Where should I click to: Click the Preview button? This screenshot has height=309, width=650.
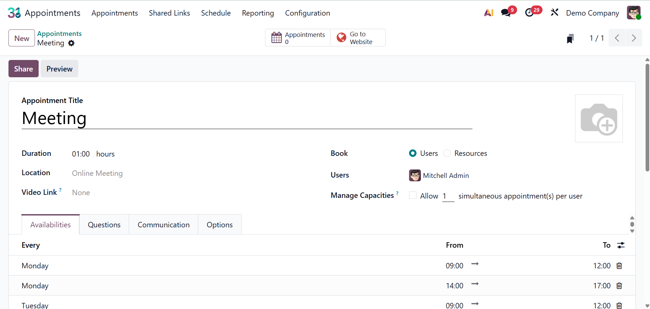[59, 69]
